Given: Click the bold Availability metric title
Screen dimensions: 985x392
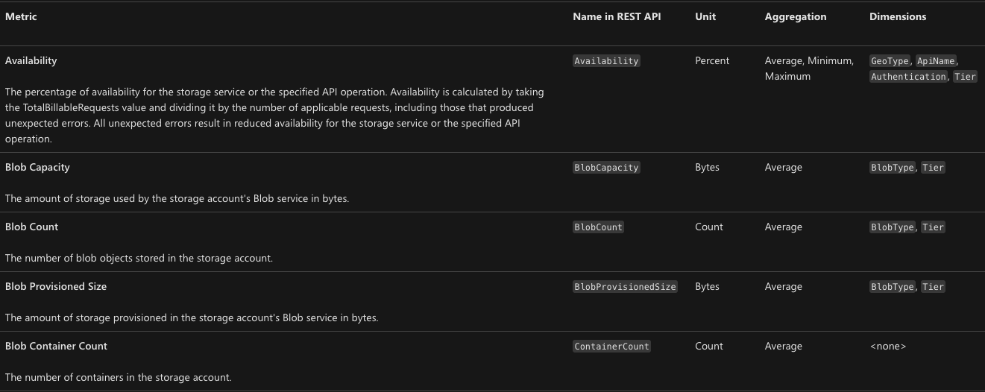Looking at the screenshot, I should pyautogui.click(x=31, y=60).
